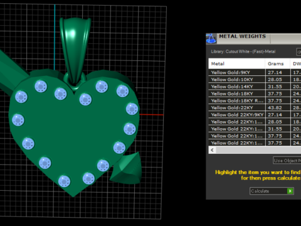The image size is (301, 226).
Task: Click the horizontal scrollbar track below the table
Action: (258, 150)
